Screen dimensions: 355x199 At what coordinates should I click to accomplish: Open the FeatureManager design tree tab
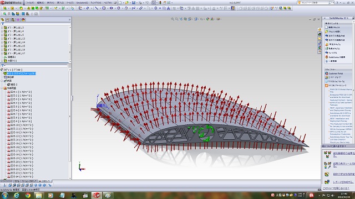pyautogui.click(x=3, y=20)
